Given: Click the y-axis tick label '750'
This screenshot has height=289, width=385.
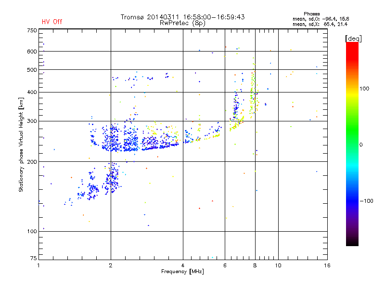Looking at the screenshot, I should coord(32,30).
